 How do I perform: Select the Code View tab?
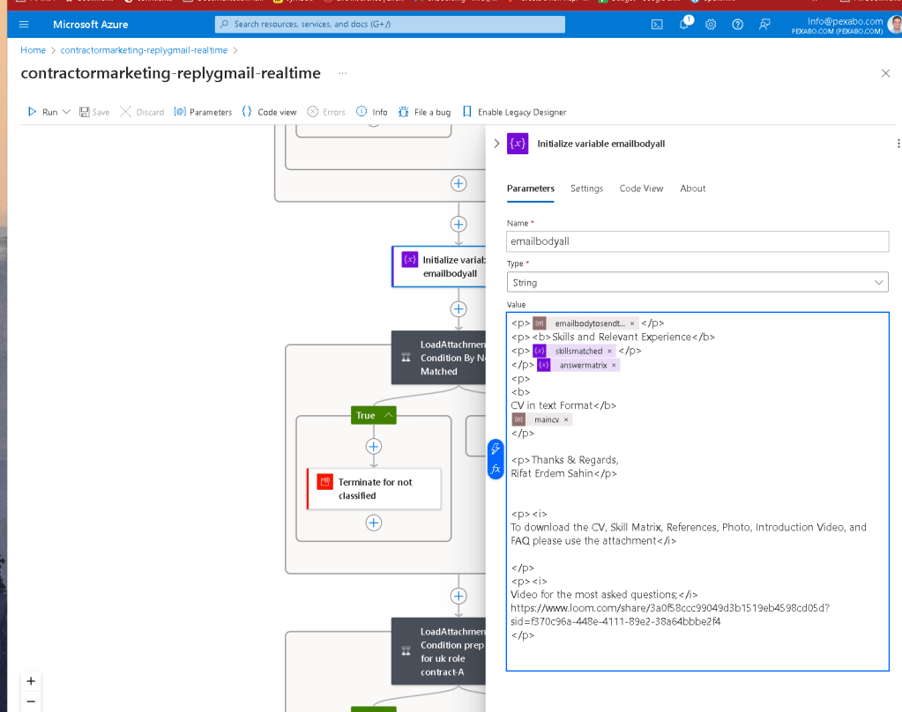(641, 189)
